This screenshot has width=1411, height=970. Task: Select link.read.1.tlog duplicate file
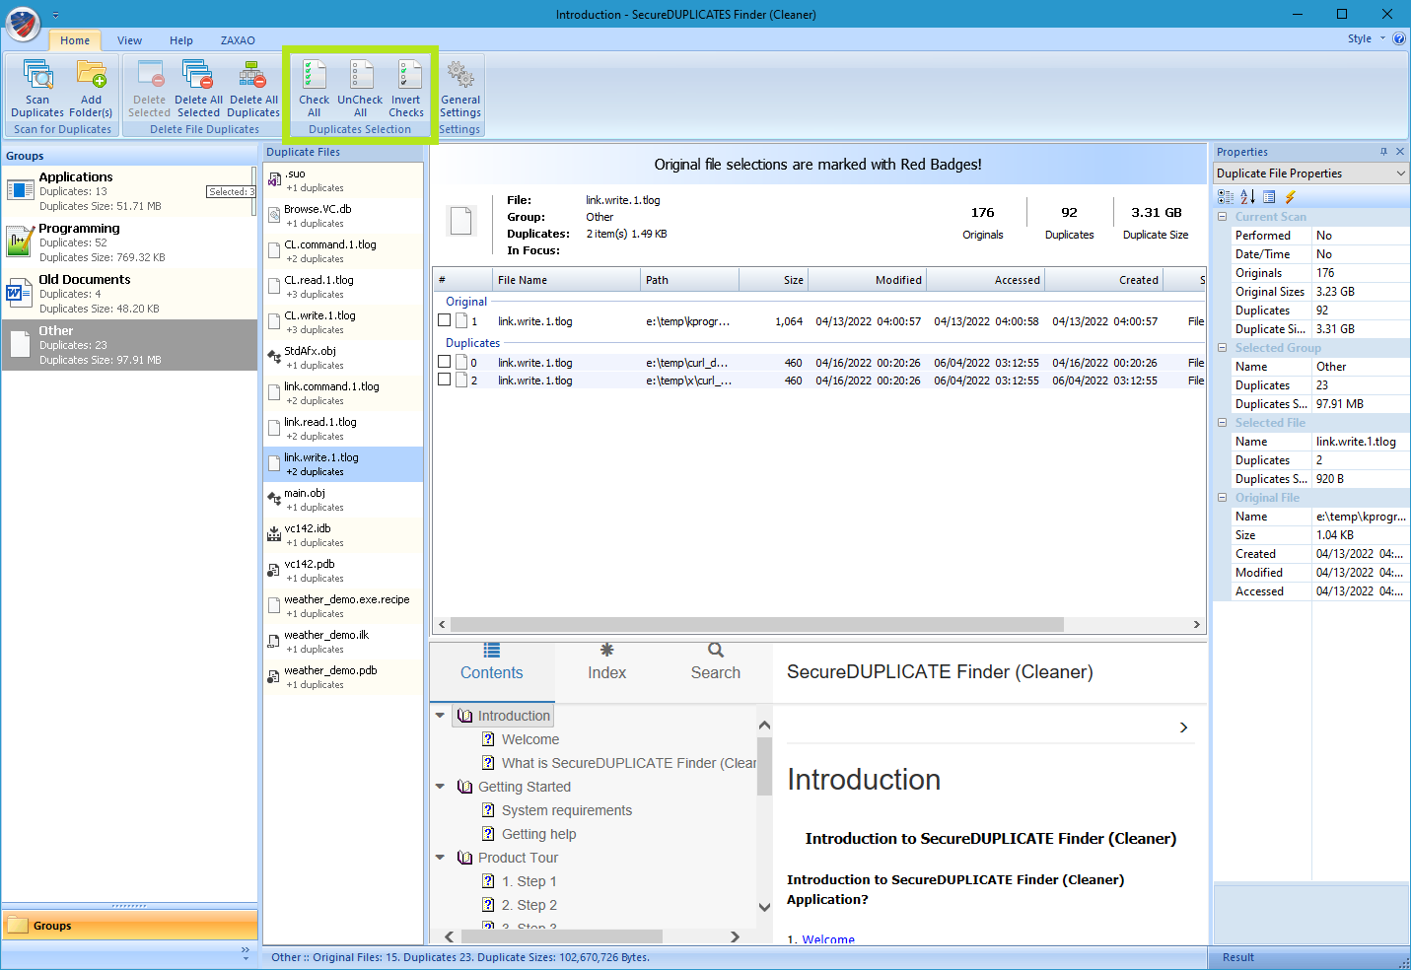pyautogui.click(x=343, y=429)
